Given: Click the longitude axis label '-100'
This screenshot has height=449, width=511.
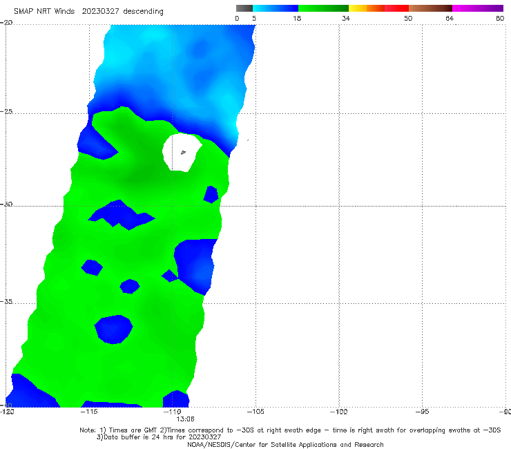Looking at the screenshot, I should [x=338, y=412].
